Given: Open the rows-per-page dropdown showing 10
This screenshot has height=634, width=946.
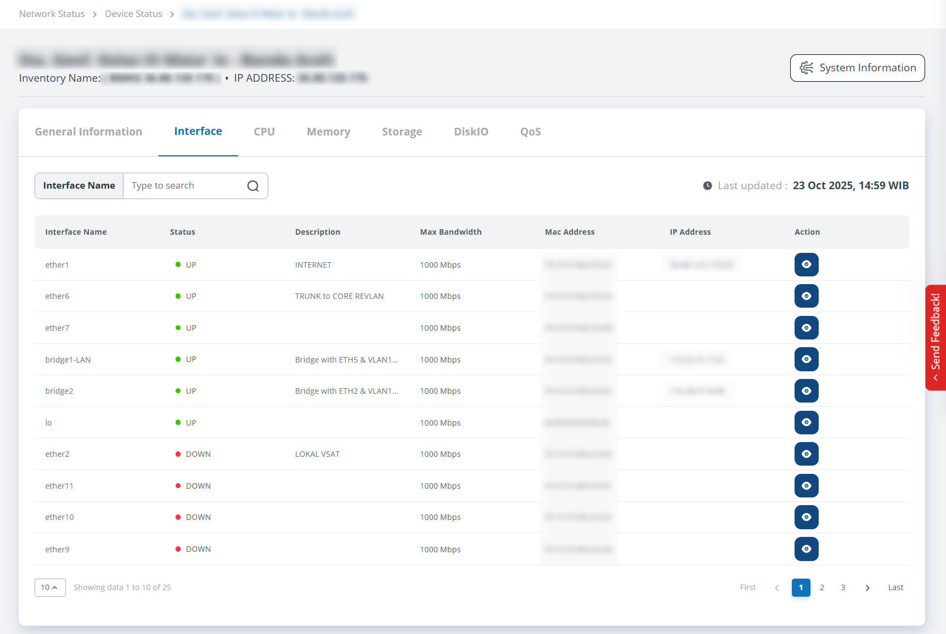Looking at the screenshot, I should (50, 587).
